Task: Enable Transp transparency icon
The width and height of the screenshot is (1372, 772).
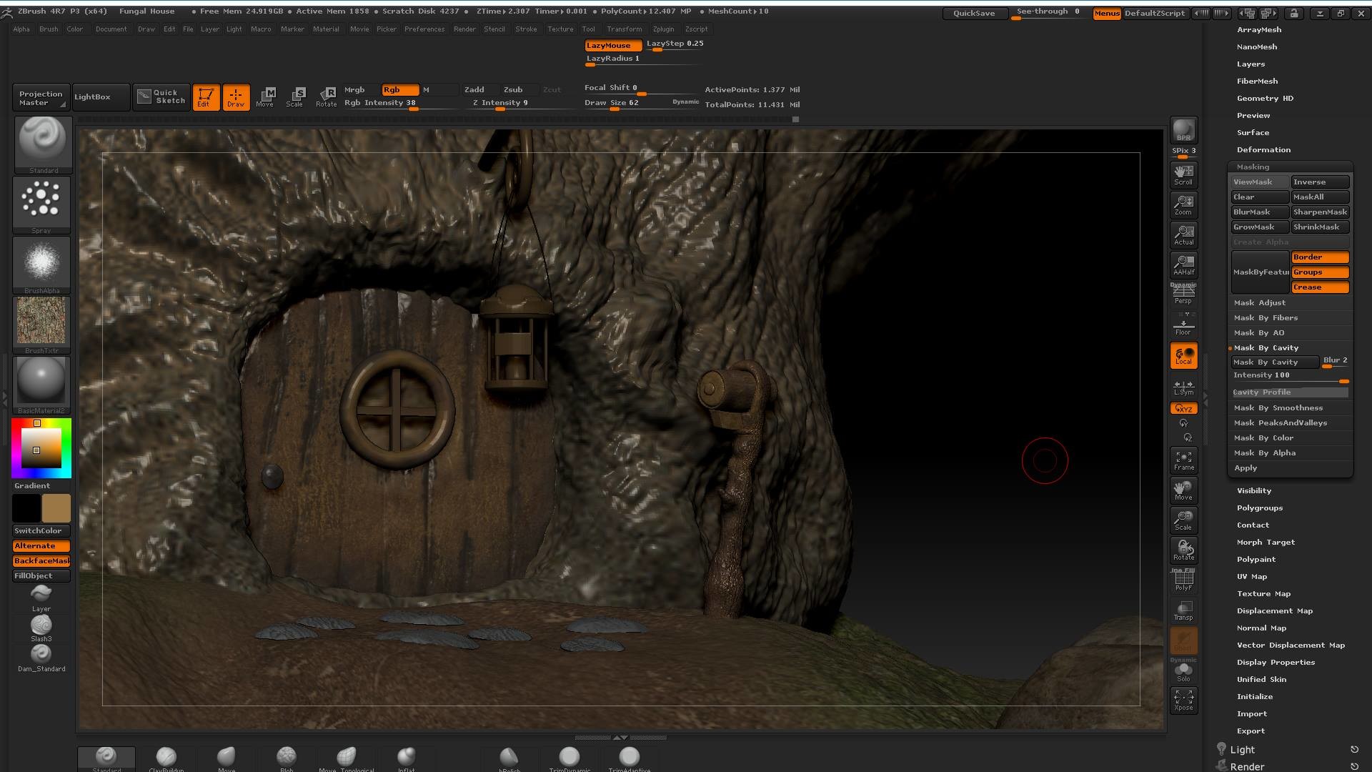Action: pyautogui.click(x=1183, y=610)
